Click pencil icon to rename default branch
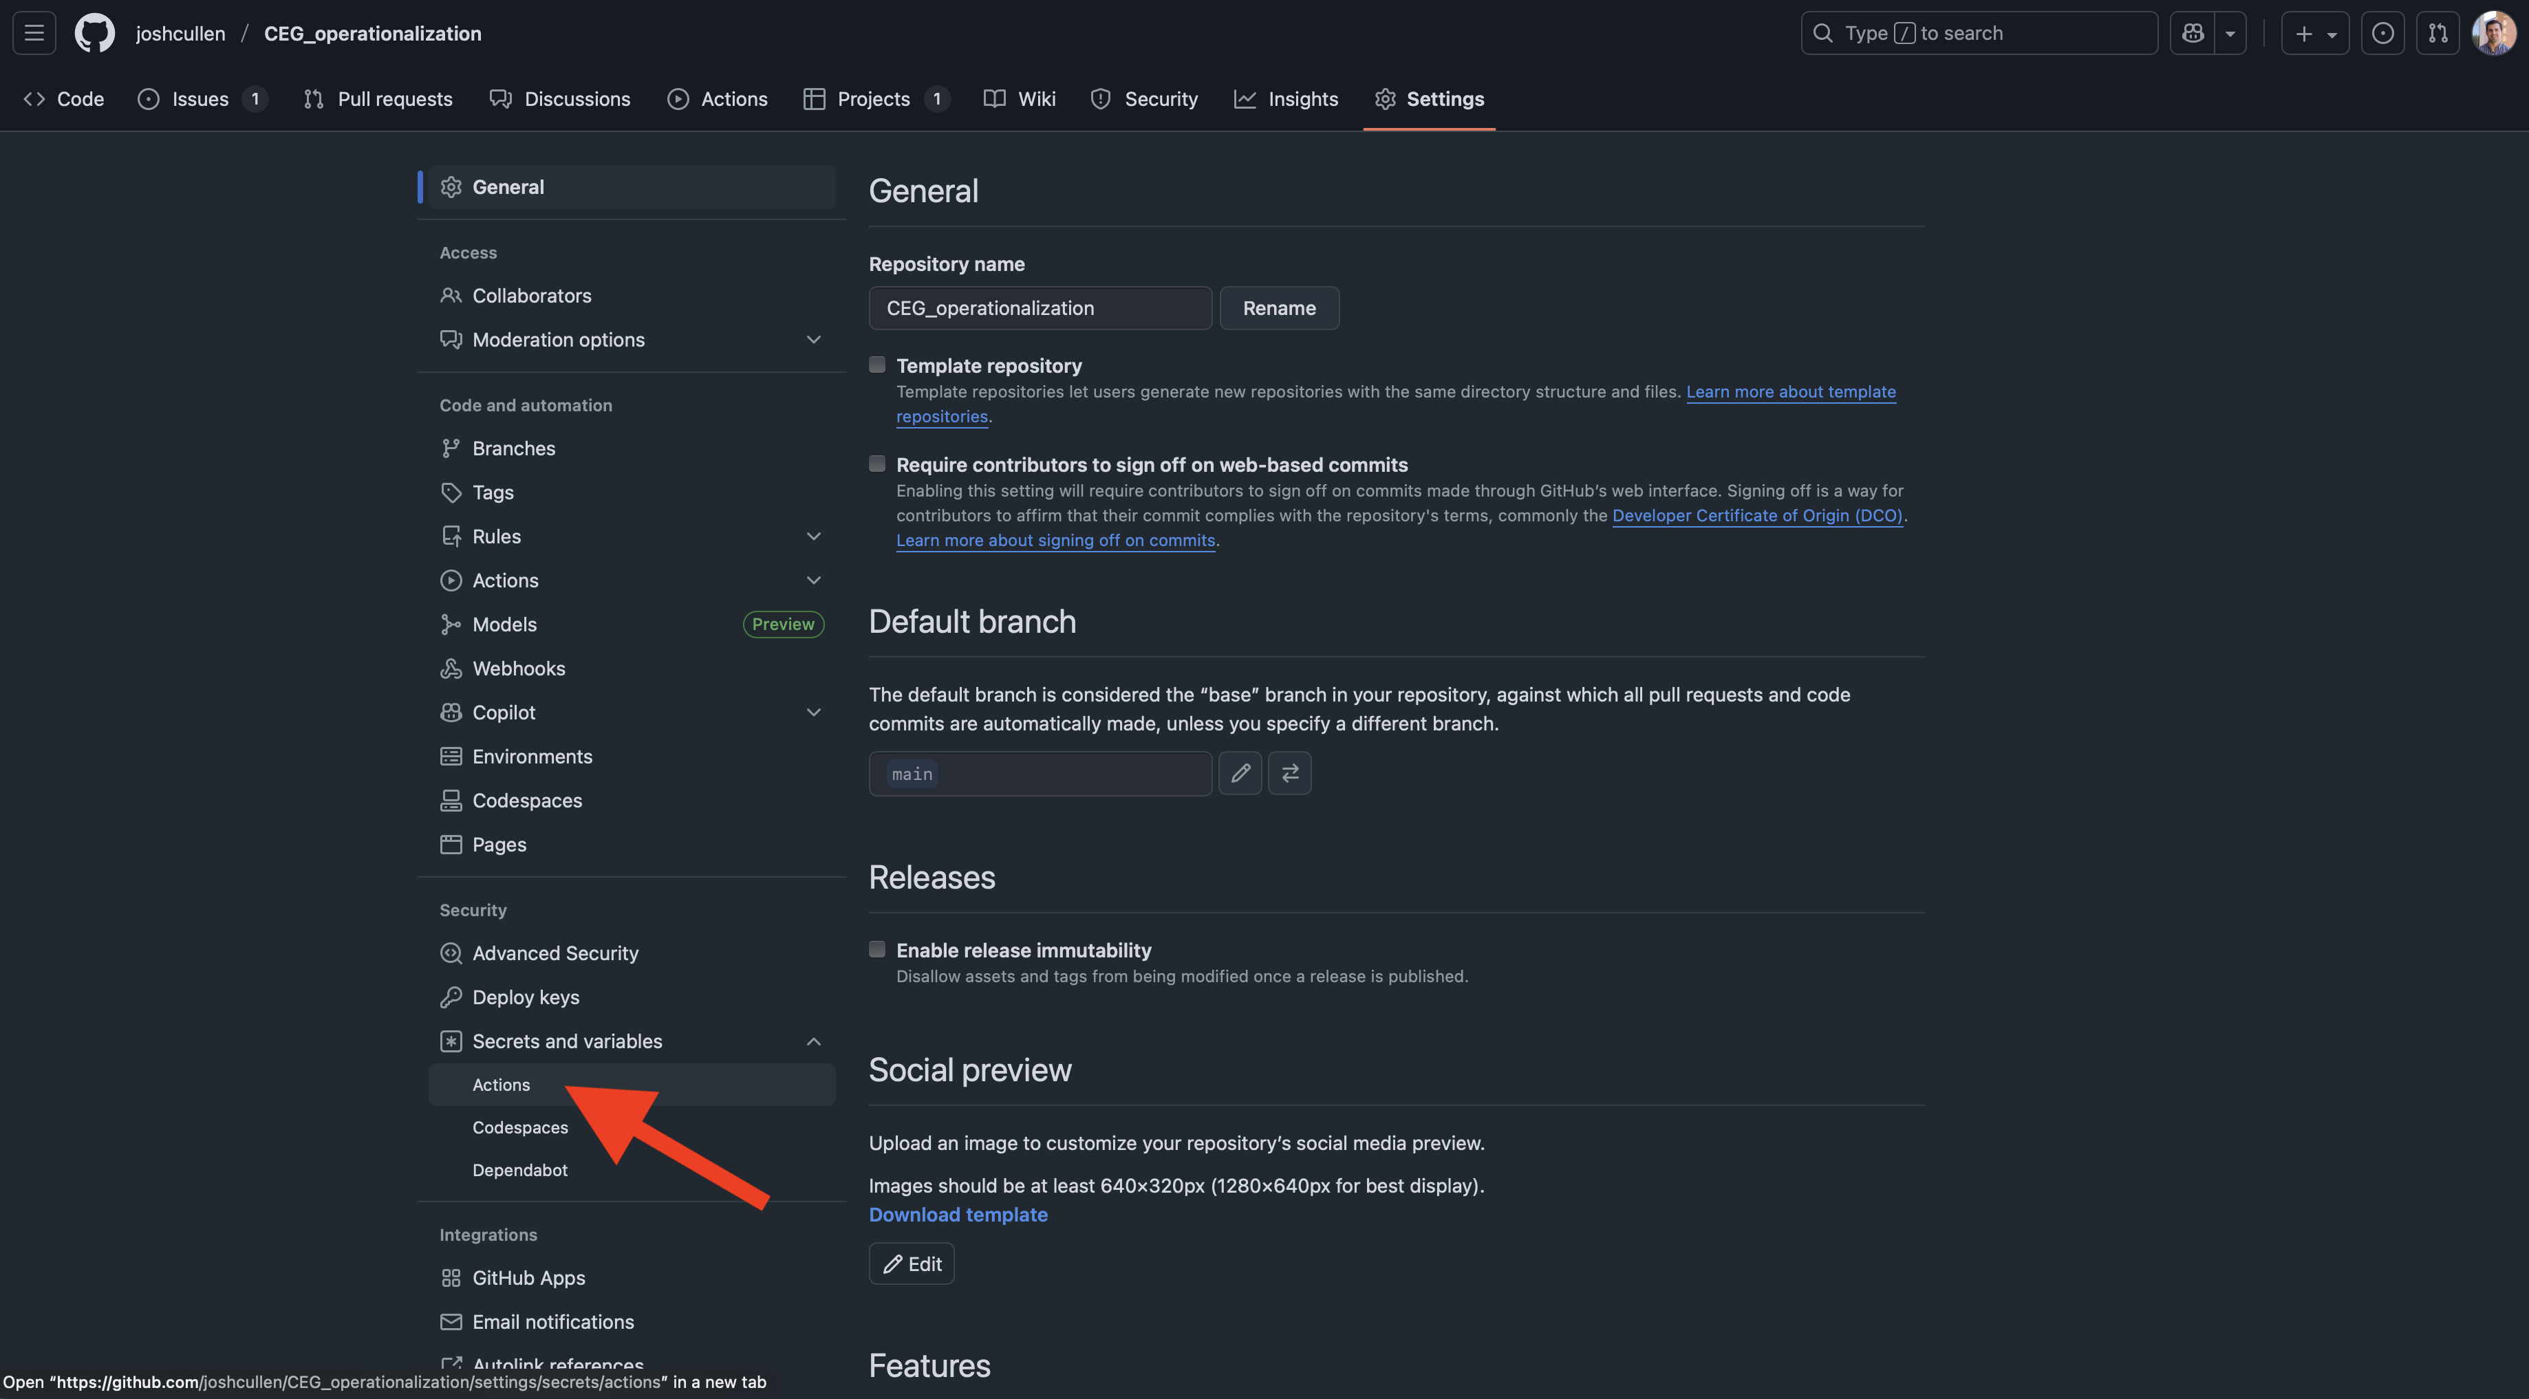Screen dimensions: 2529x1399 click(x=1240, y=774)
